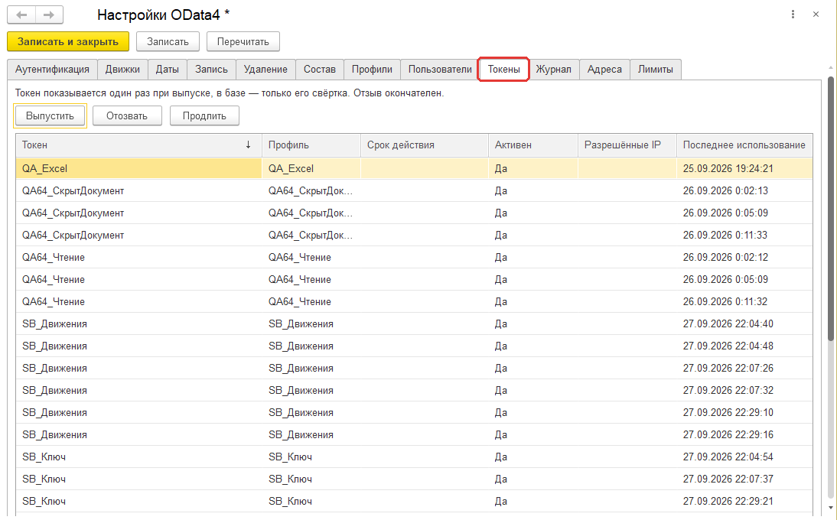Click the Перечитать button
The height and width of the screenshot is (520, 837).
(x=243, y=41)
